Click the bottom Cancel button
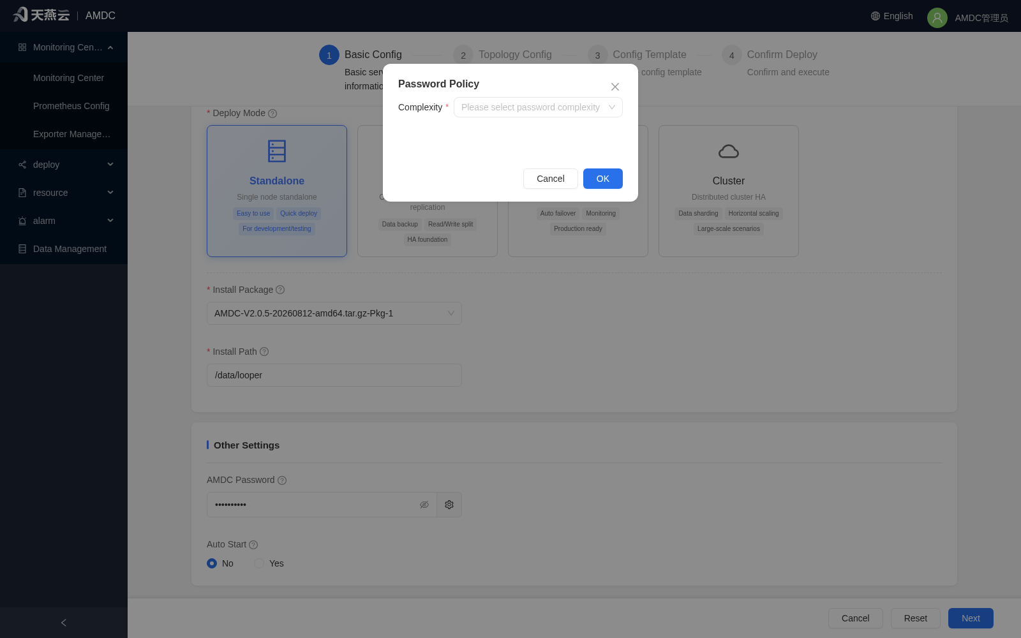The height and width of the screenshot is (638, 1021). click(856, 618)
